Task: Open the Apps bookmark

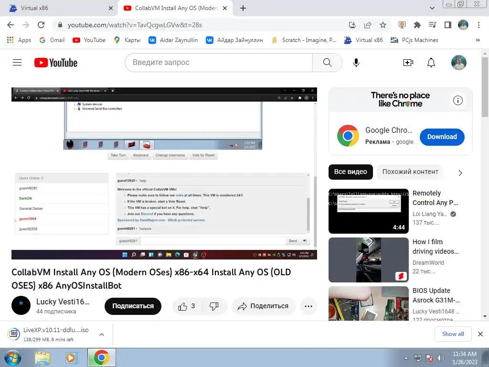Action: (19, 40)
